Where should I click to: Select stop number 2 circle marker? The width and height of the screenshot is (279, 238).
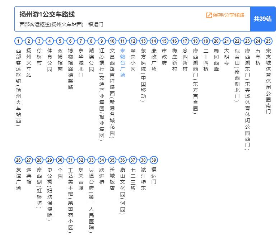29,41
